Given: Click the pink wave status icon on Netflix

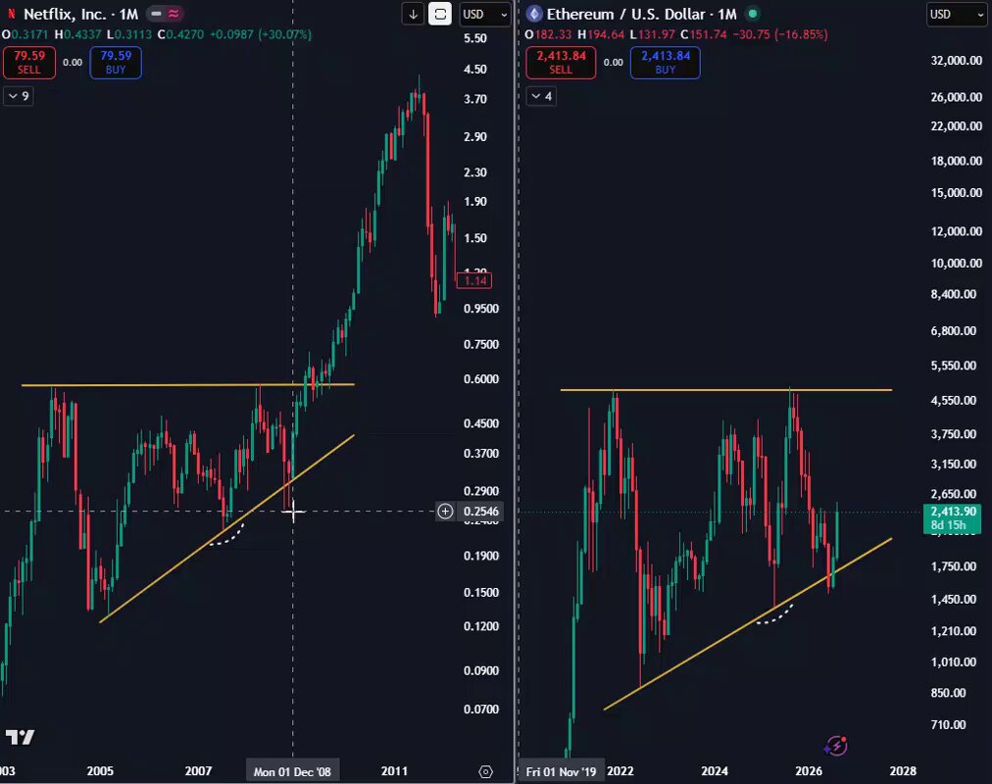Looking at the screenshot, I should coord(174,14).
